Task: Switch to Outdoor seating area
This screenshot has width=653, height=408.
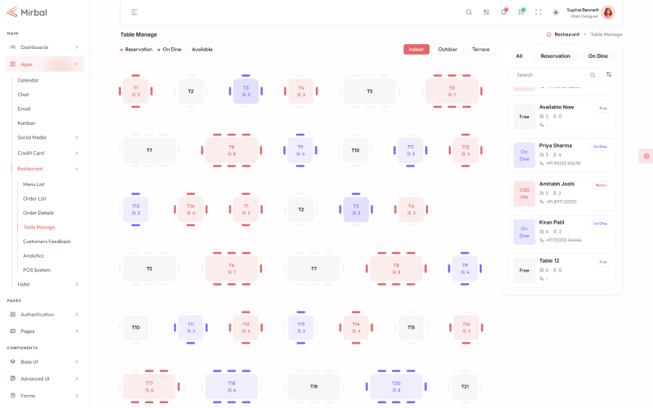Action: [447, 49]
